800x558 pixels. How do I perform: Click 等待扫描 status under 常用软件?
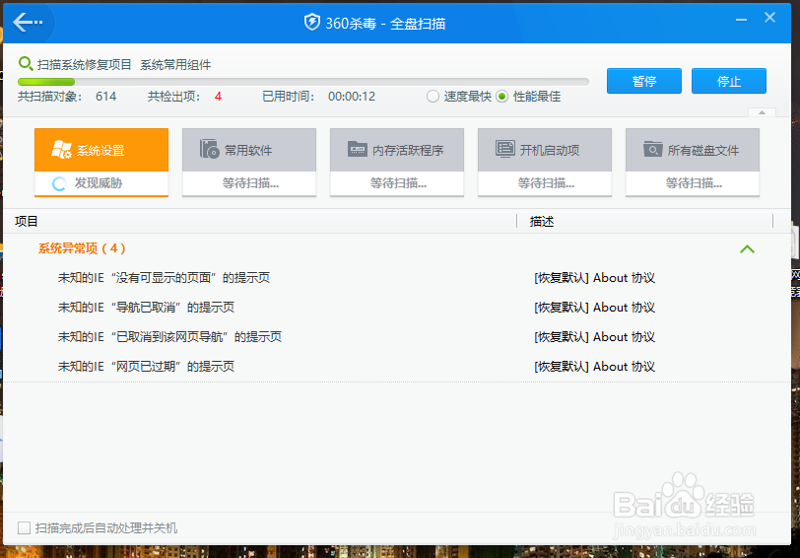pos(250,182)
